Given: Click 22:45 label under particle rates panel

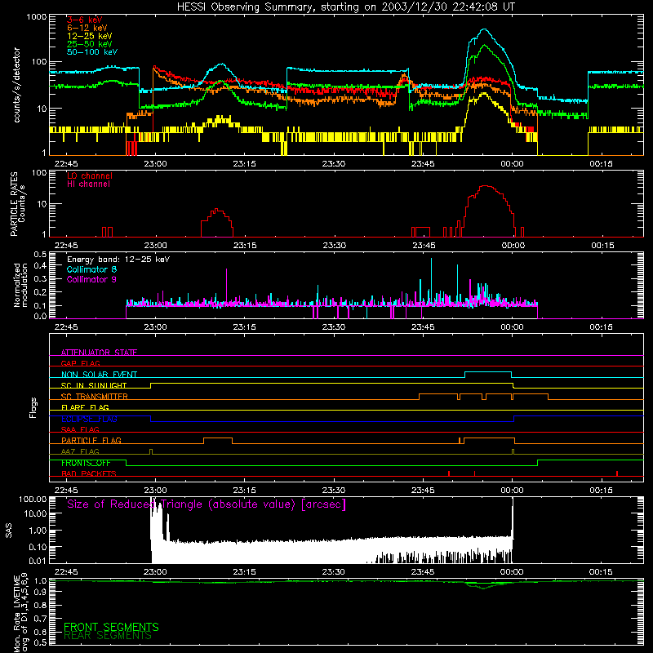Looking at the screenshot, I should click(66, 246).
